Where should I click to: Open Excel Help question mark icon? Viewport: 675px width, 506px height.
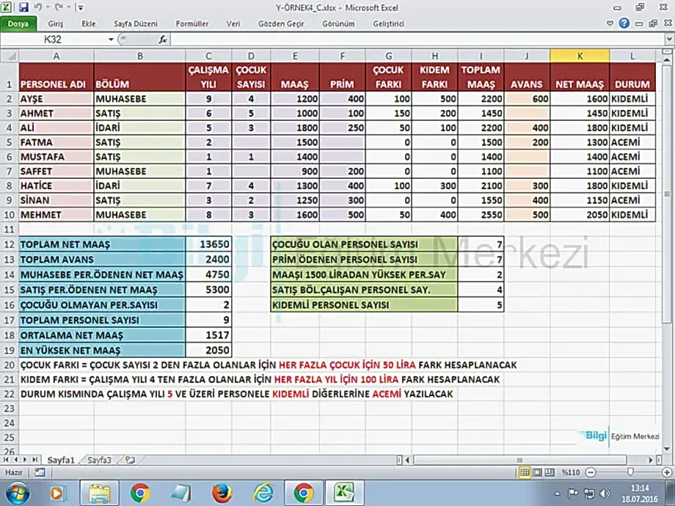pos(624,23)
